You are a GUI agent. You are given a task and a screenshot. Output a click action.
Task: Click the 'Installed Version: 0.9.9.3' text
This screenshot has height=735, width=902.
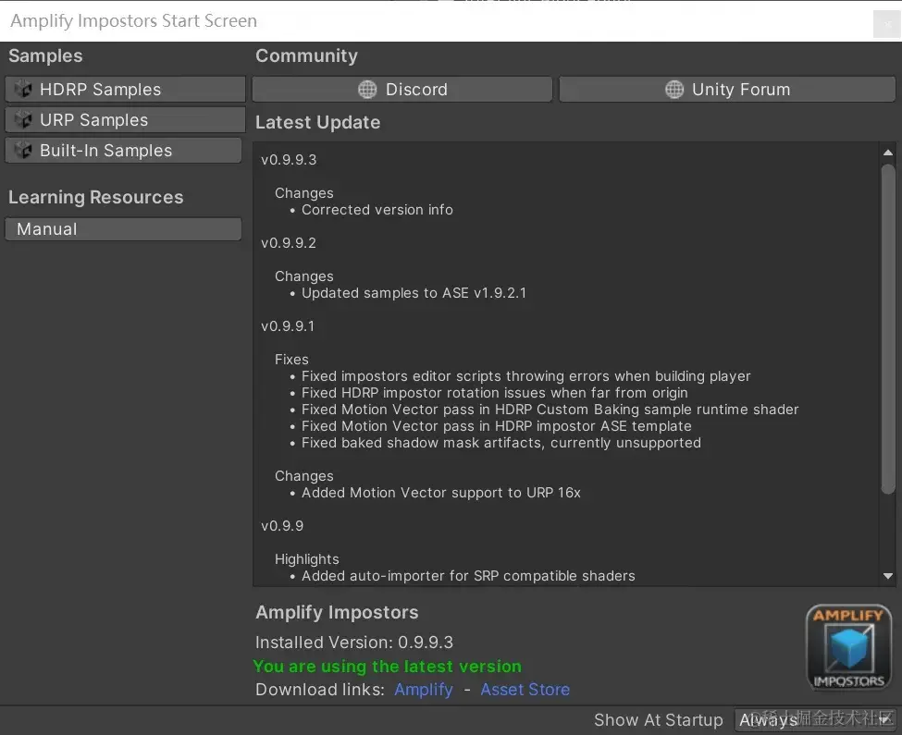pyautogui.click(x=354, y=643)
